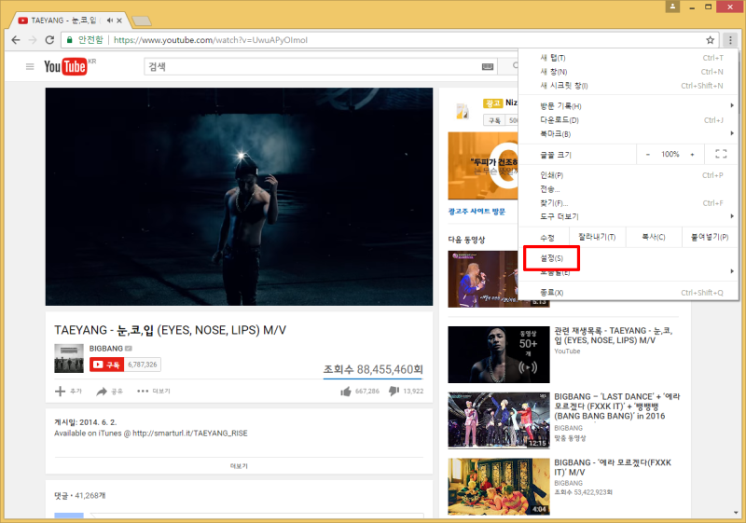Open 다운로드 (Downloads) menu item
Screen dimensions: 746x523
coord(628,120)
